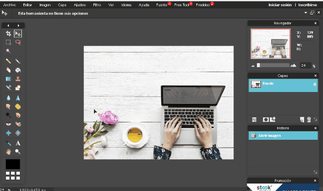This screenshot has height=191, width=323.
Task: Select the Zoom magnifier tool
Action: [x=18, y=152]
